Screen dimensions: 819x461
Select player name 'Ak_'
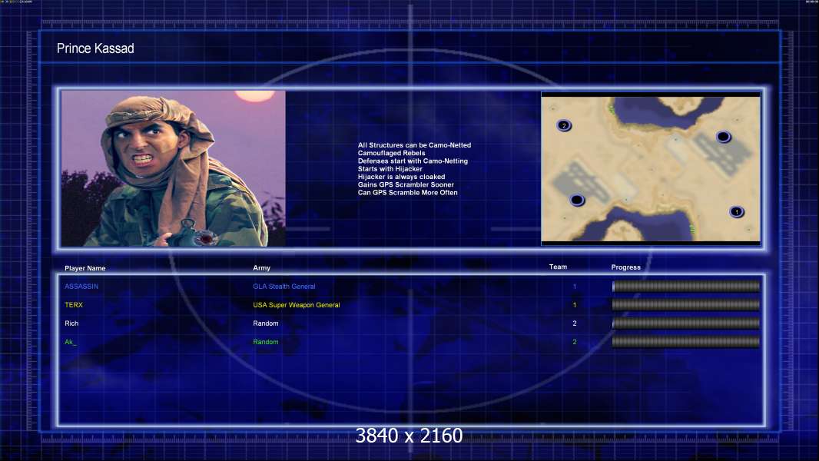tap(71, 342)
